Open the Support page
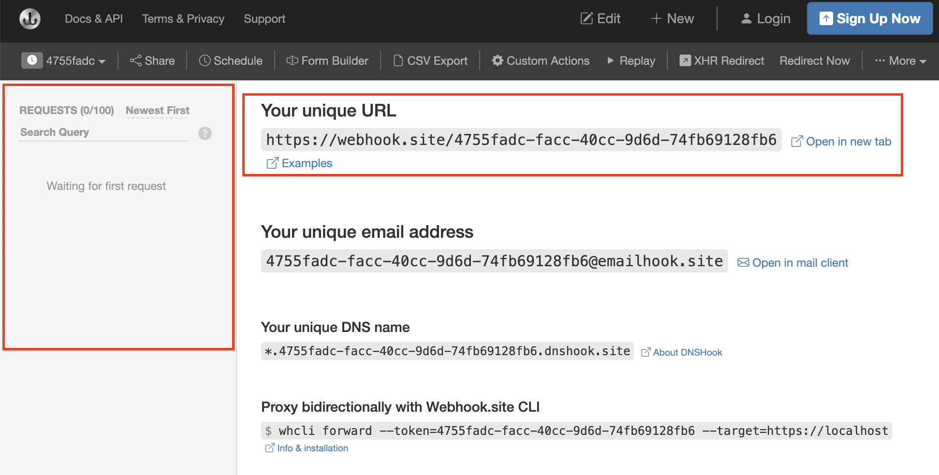 coord(264,19)
